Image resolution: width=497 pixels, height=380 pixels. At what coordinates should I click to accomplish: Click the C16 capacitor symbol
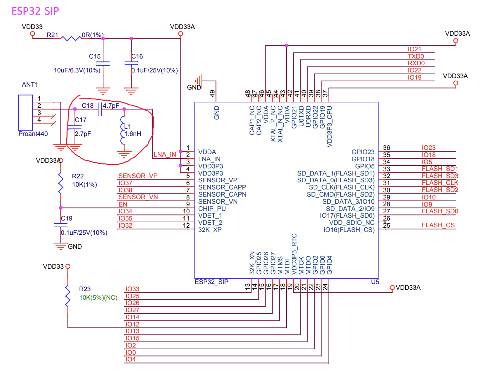click(131, 63)
